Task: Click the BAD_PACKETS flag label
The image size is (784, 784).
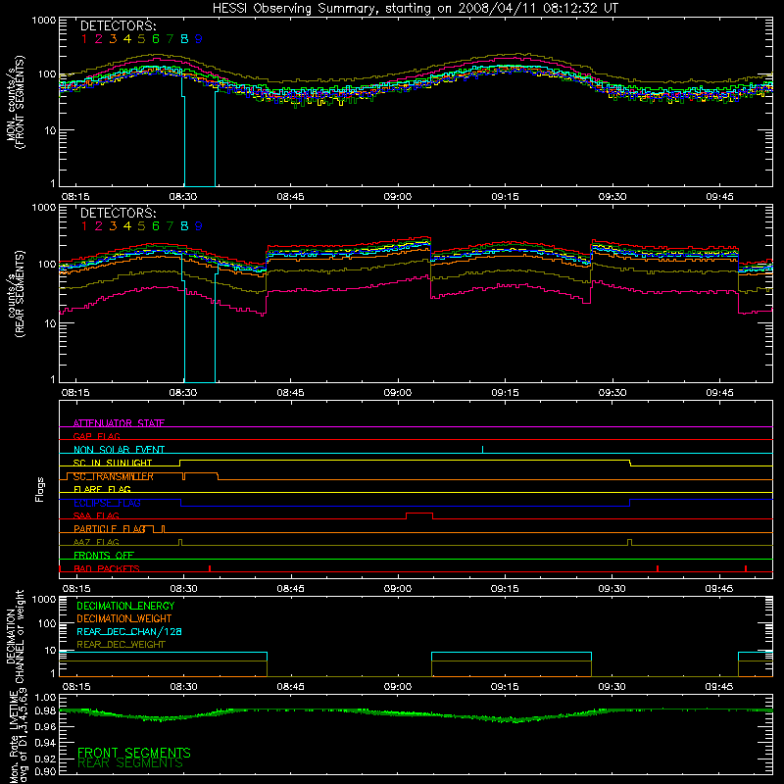Action: click(x=107, y=568)
